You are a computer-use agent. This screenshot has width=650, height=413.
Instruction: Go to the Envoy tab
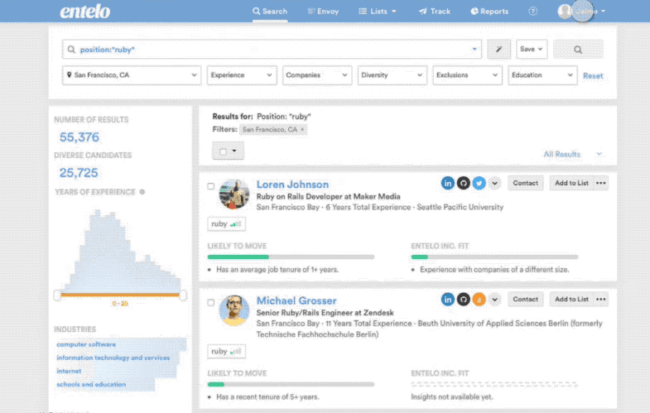pyautogui.click(x=322, y=12)
